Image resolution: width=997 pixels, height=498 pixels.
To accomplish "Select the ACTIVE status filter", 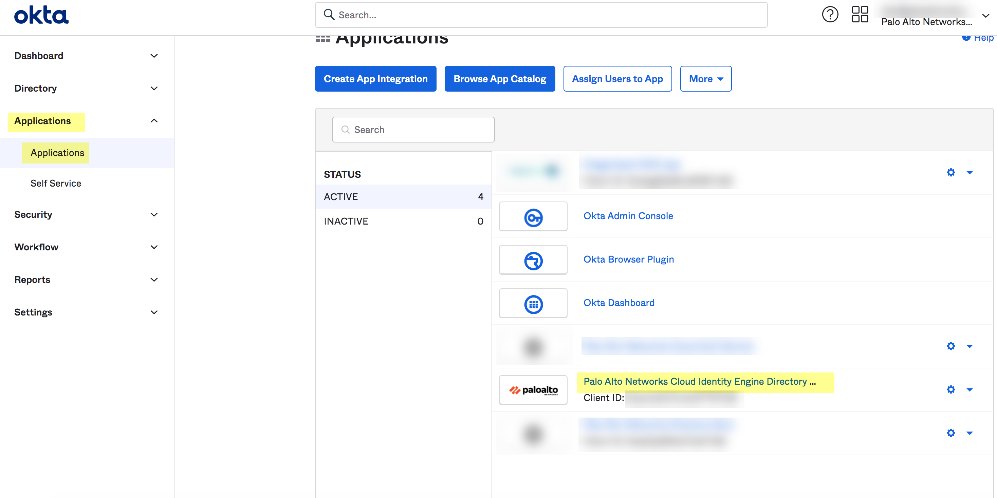I will click(341, 196).
